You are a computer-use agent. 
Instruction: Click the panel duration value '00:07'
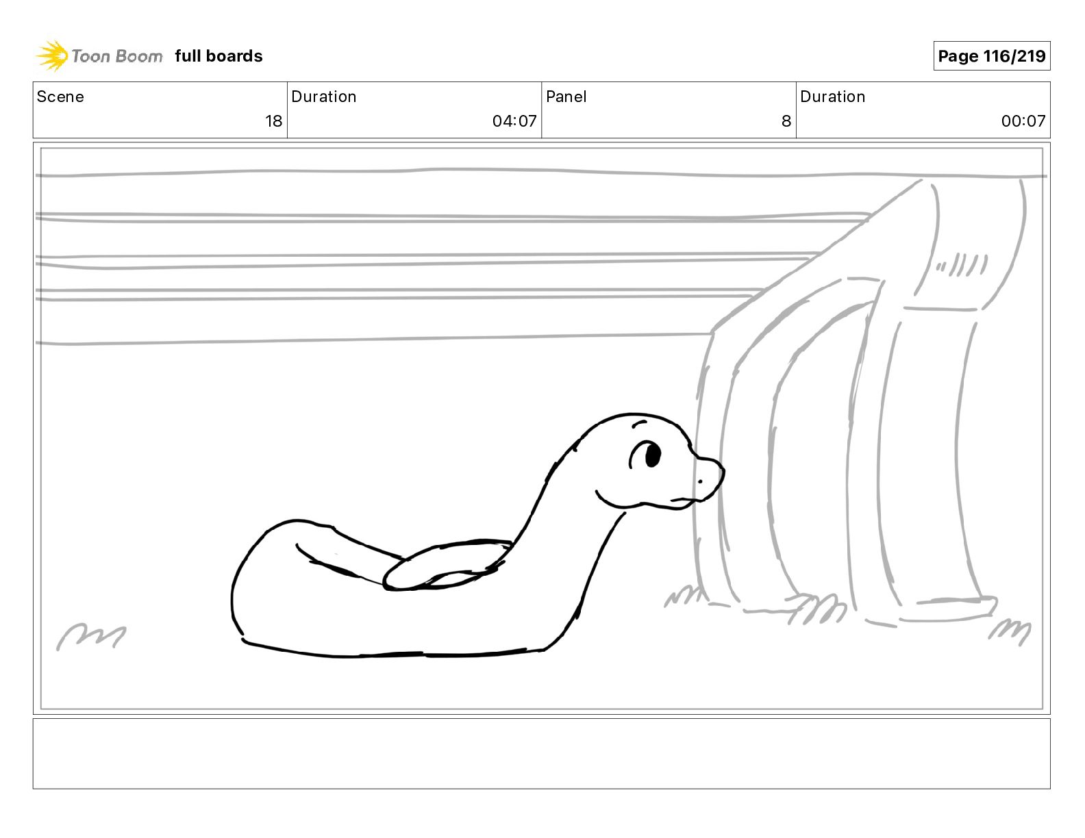(x=1023, y=121)
